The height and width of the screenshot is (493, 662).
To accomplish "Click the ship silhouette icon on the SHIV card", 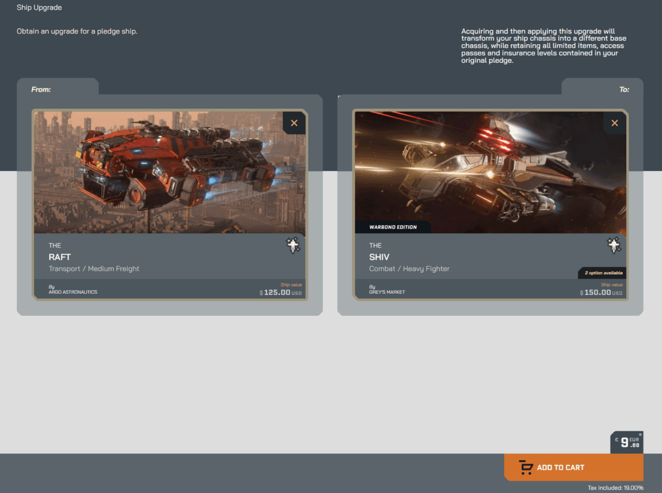I will 614,245.
